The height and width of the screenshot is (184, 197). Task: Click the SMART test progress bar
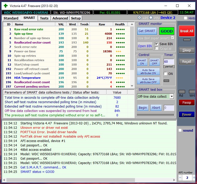click(156, 115)
